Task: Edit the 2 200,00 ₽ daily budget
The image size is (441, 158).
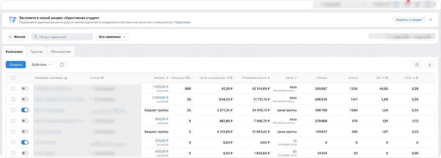Action: click(160, 97)
